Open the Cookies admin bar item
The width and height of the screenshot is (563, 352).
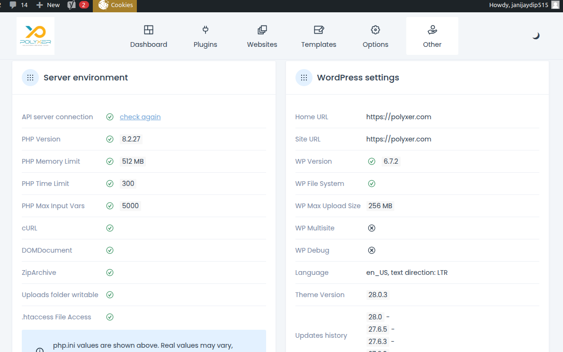pyautogui.click(x=115, y=5)
